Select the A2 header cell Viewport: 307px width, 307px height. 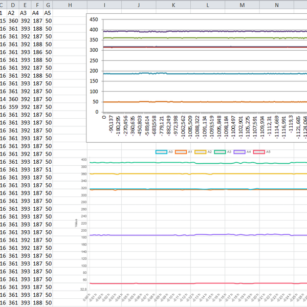13,13
